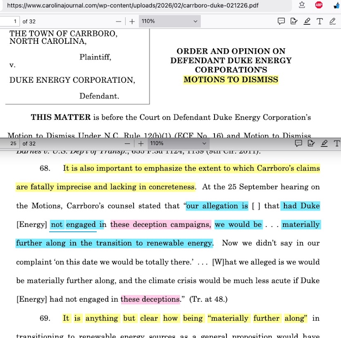Click the comment icon in the upper PDF toolbar

(281, 21)
